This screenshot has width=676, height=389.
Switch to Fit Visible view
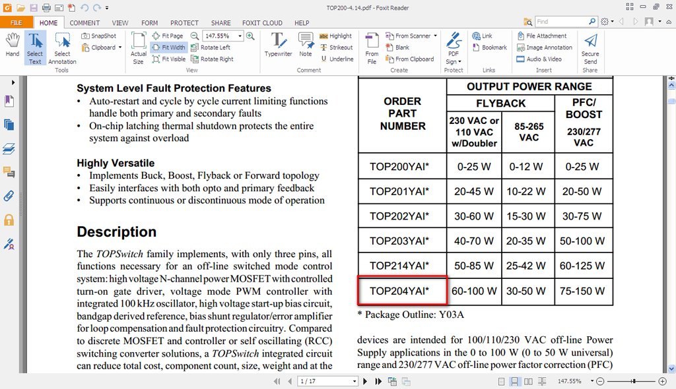169,59
